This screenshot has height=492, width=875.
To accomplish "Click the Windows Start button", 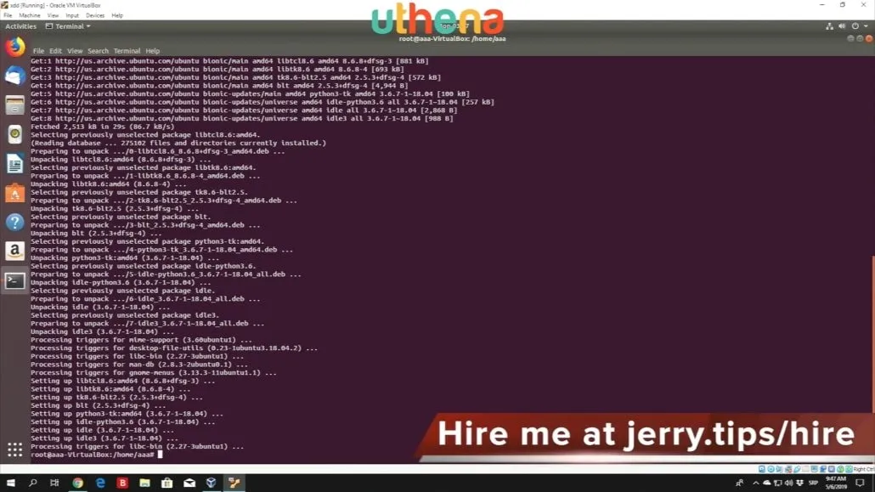I will (x=10, y=483).
